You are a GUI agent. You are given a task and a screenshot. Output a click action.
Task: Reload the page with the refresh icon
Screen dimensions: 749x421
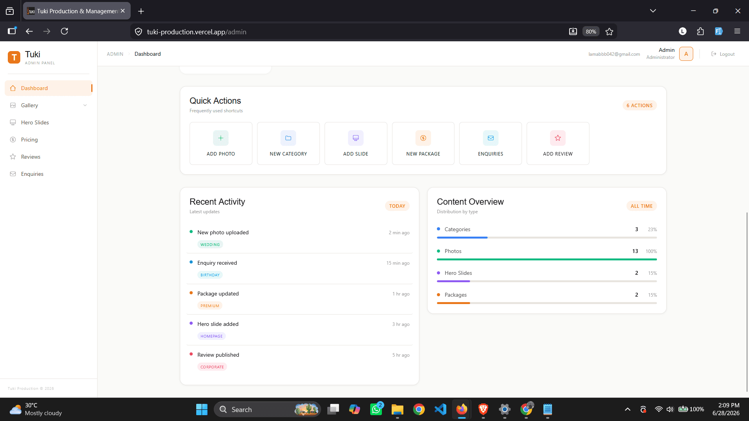pos(64,31)
